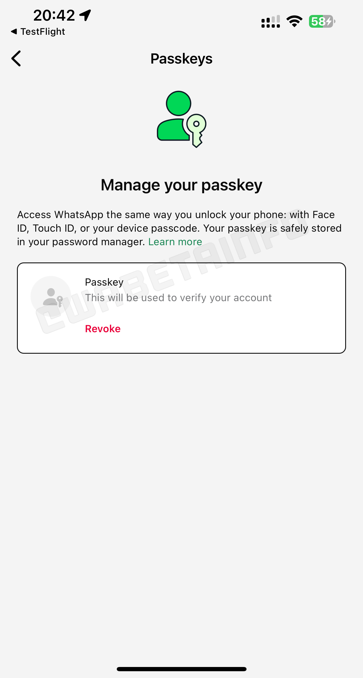Tap the Passkeys page title
Screen dimensions: 363x678
point(181,59)
